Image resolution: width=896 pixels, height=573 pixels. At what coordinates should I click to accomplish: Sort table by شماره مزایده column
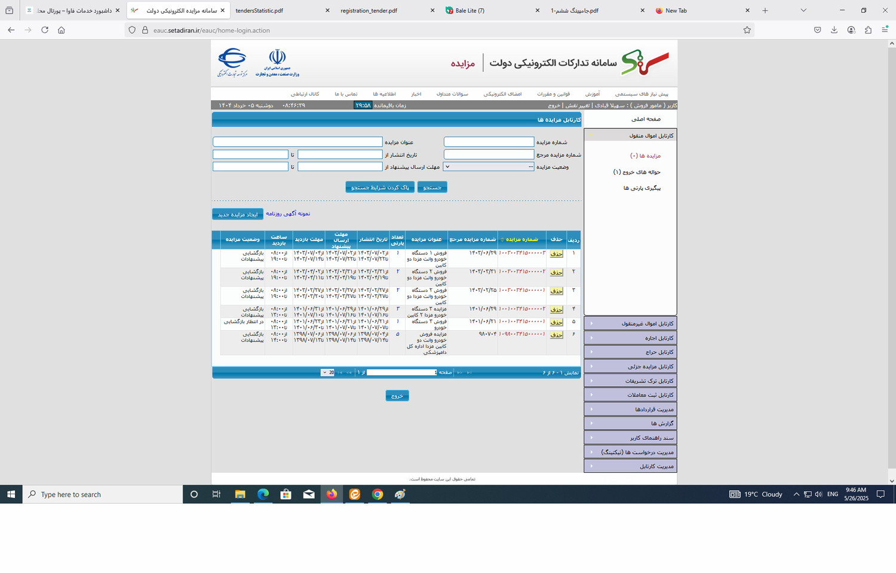point(521,239)
